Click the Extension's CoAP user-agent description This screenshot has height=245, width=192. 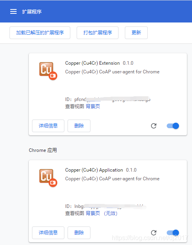[112, 72]
